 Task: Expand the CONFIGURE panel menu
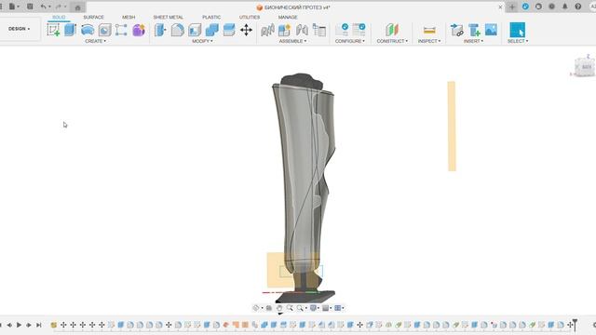tap(350, 41)
